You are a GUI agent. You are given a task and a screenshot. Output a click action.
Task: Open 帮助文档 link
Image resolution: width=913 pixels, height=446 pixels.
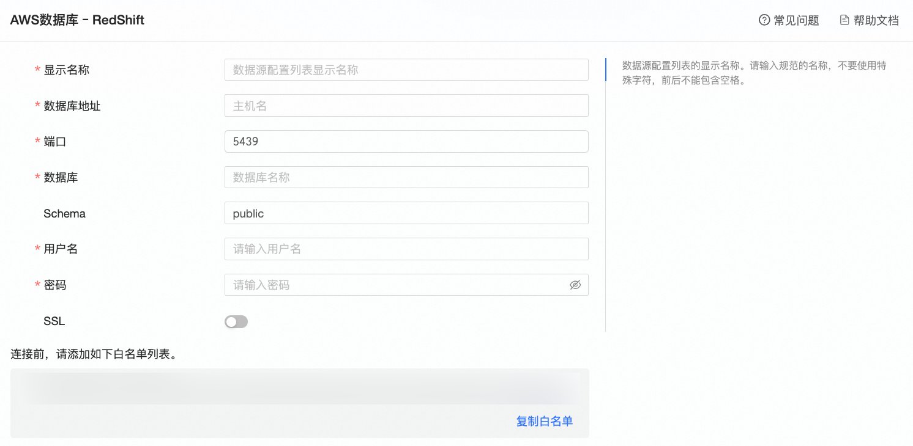pyautogui.click(x=876, y=20)
